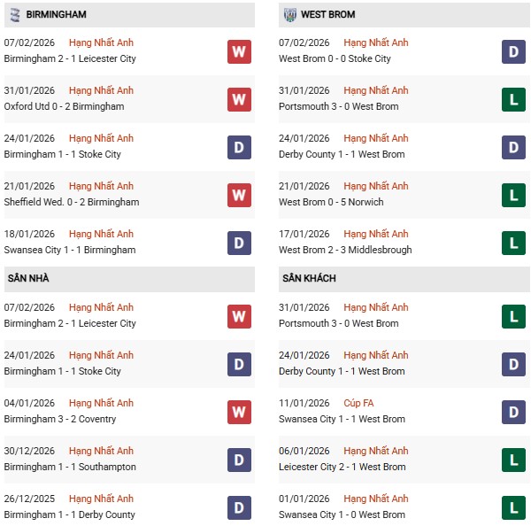This screenshot has width=531, height=526.
Task: Open the Birmingham 1-1 Southampton match row
Action: (73, 467)
